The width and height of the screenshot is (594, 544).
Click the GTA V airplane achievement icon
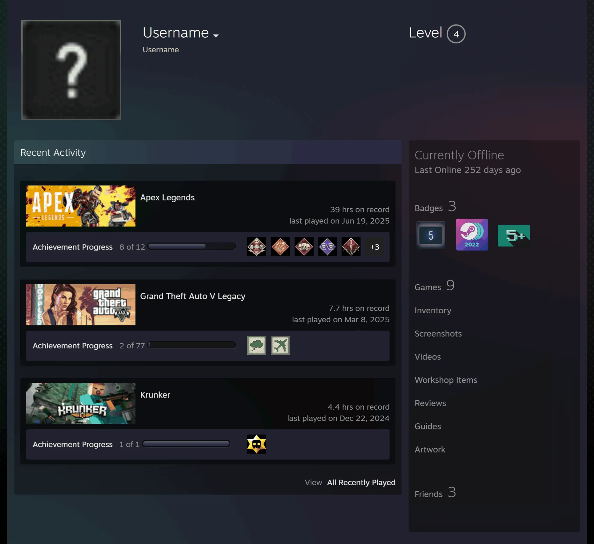pyautogui.click(x=280, y=345)
